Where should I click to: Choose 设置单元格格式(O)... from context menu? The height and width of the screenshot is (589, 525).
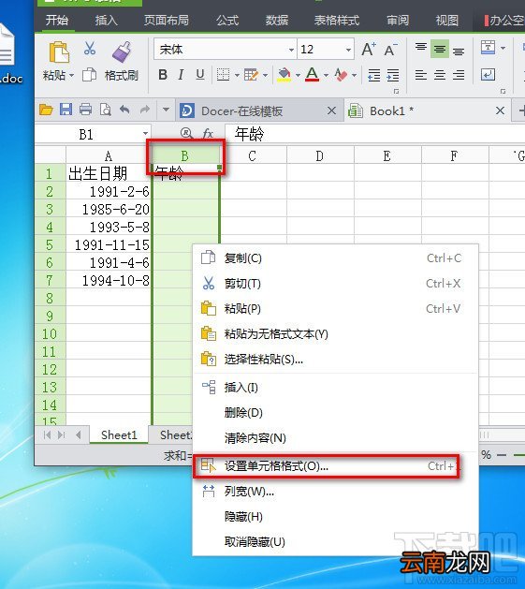[x=335, y=466]
